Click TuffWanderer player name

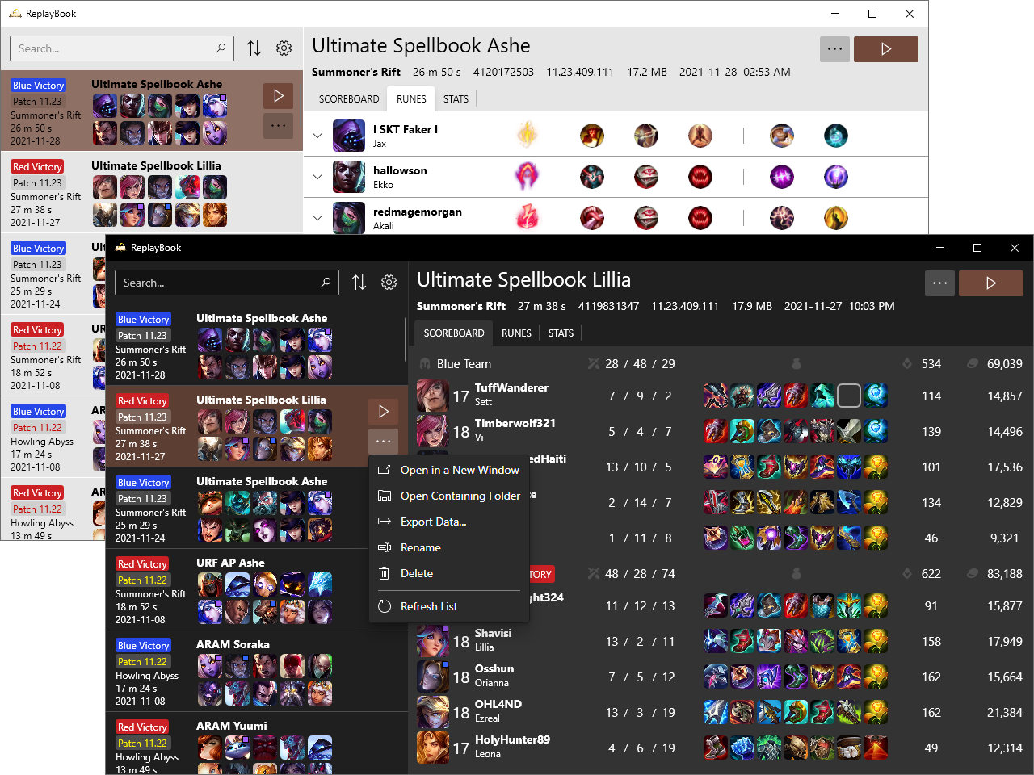point(511,387)
